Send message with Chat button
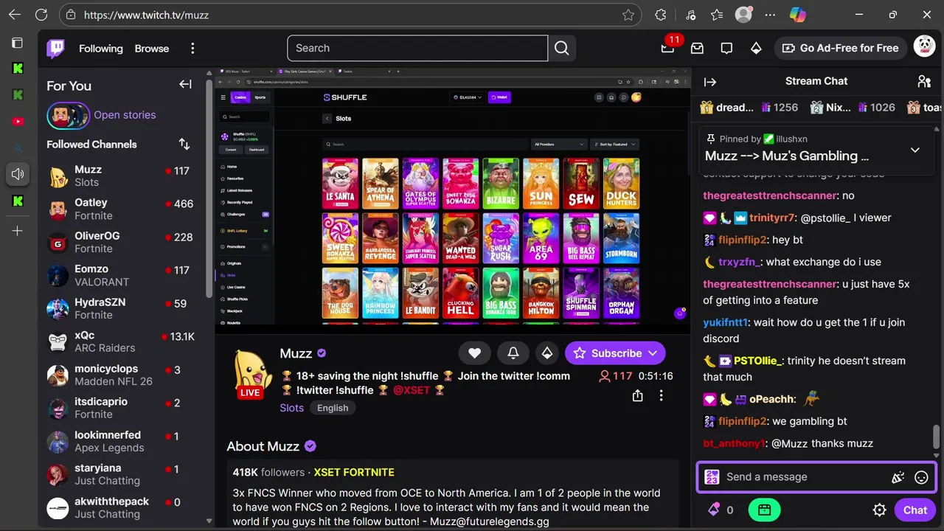 914,510
